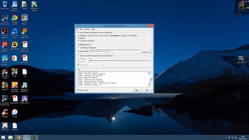Image resolution: width=249 pixels, height=140 pixels.
Task: Click the Apply button in Synergy
Action: 137,90
